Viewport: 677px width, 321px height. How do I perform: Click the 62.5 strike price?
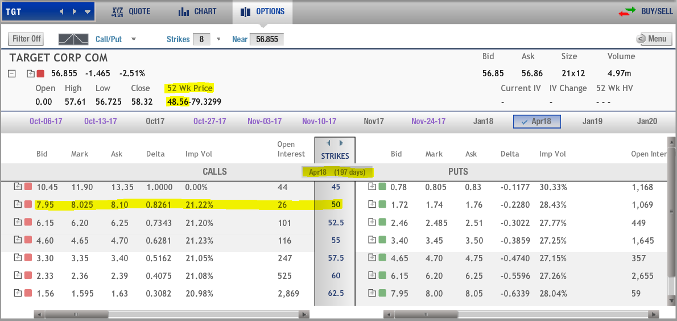click(336, 293)
